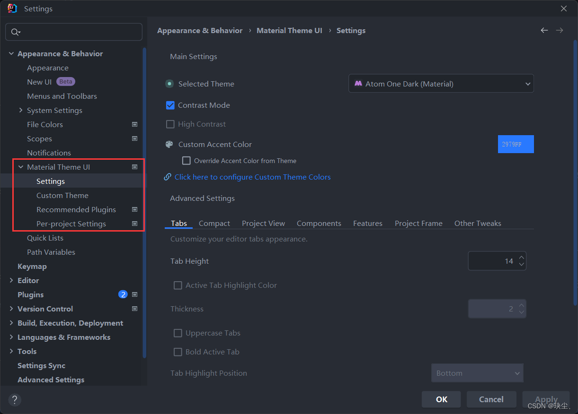Click the Material logo in theme dropdown
This screenshot has height=414, width=578.
[358, 84]
